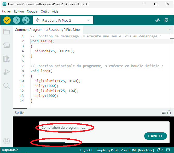Click the 'L 2, col 1' cursor position
The image size is (174, 153).
(86, 150)
